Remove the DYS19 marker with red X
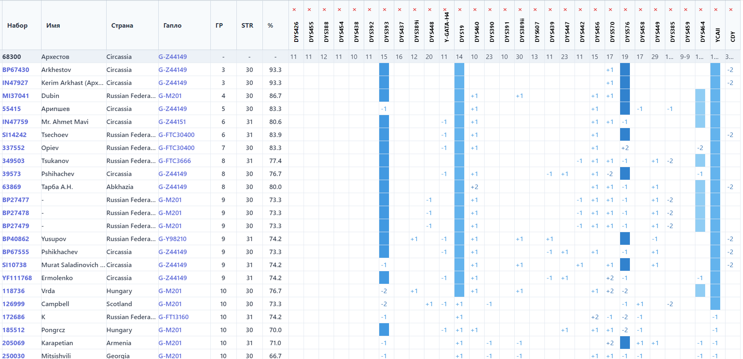The height and width of the screenshot is (359, 743). tap(460, 10)
